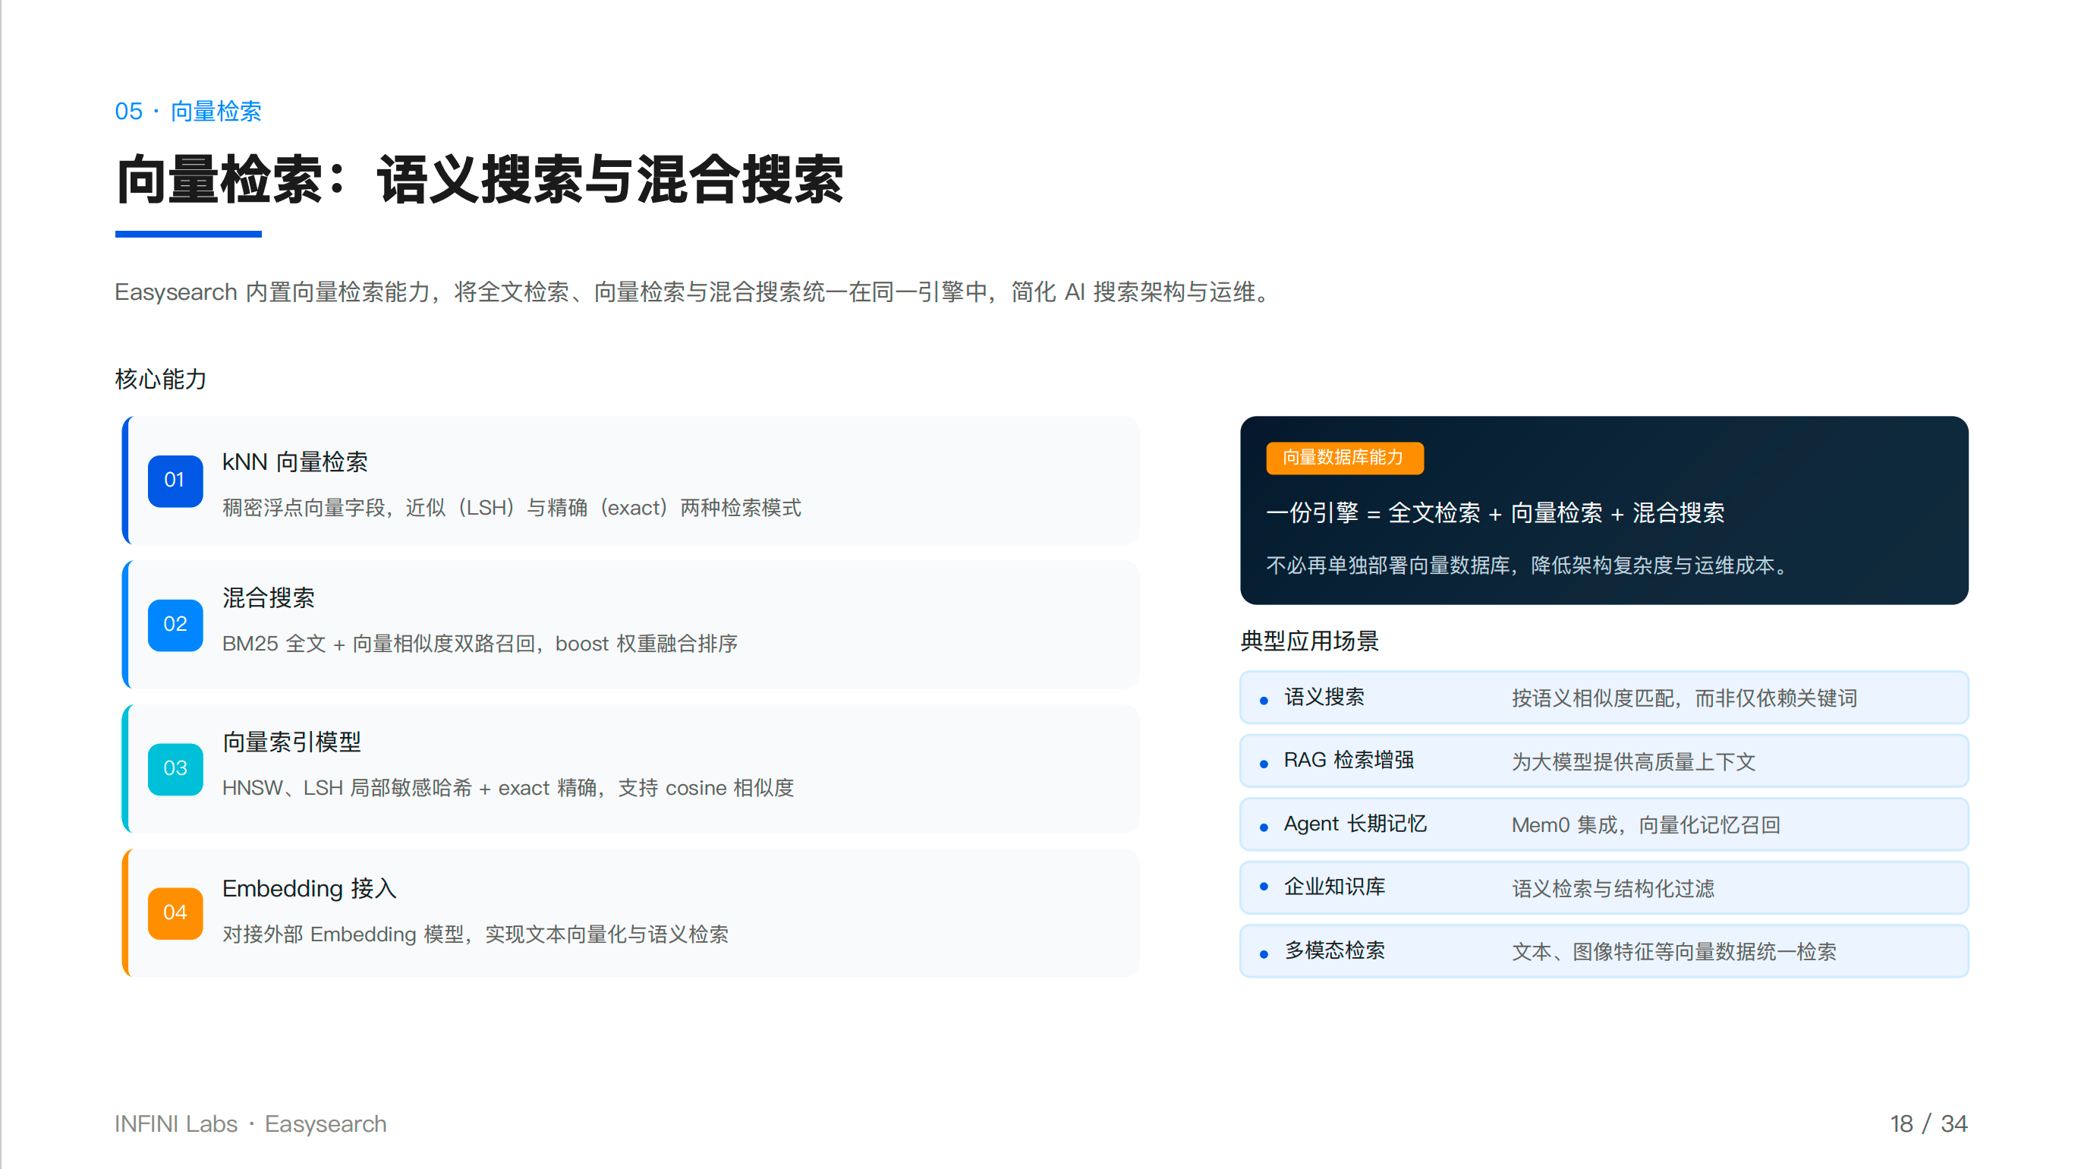
Task: Click the blue 02 number badge
Action: coord(175,625)
